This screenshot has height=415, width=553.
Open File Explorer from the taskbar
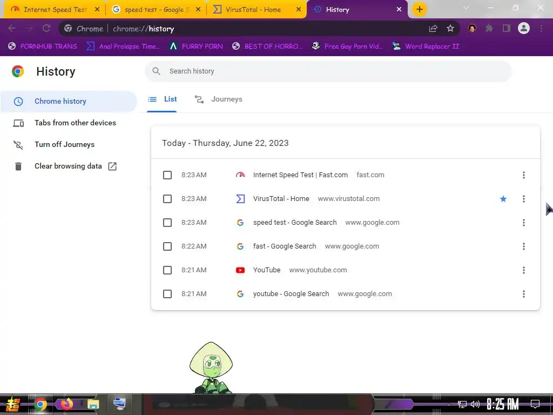(93, 404)
